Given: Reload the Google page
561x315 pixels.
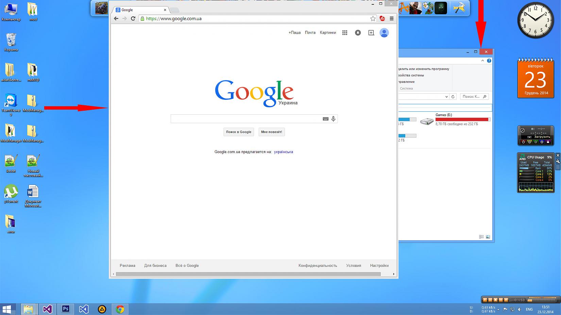Looking at the screenshot, I should pyautogui.click(x=133, y=19).
